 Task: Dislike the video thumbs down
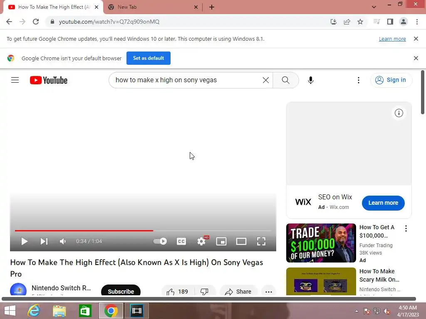pos(205,291)
